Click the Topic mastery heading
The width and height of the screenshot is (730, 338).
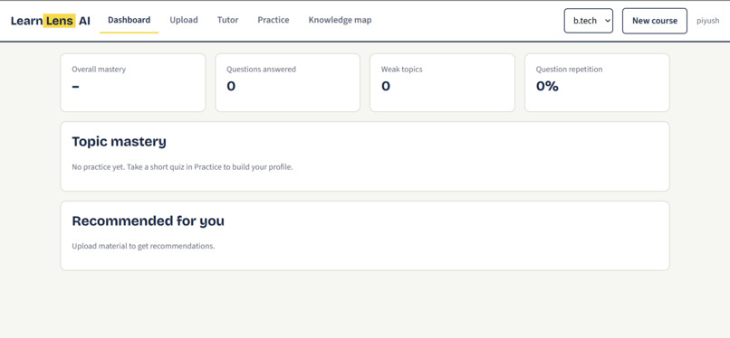[119, 142]
